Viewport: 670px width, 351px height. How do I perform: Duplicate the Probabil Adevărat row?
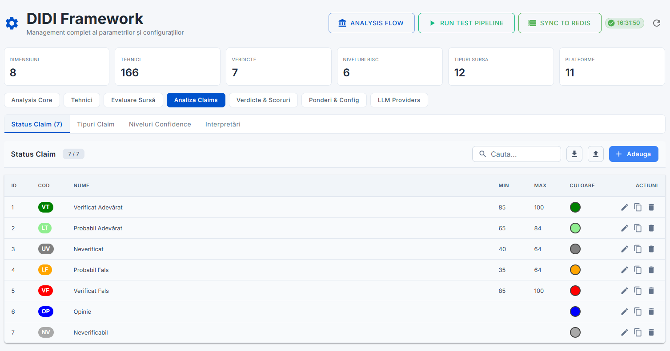coord(638,228)
